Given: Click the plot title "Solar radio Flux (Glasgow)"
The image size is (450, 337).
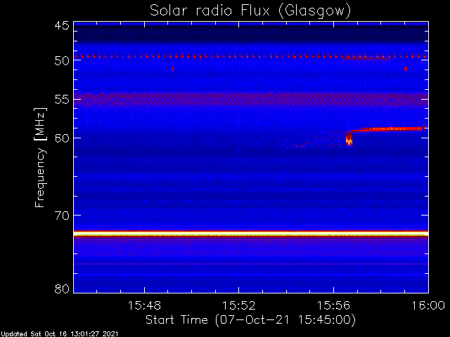Looking at the screenshot, I should 250,11.
